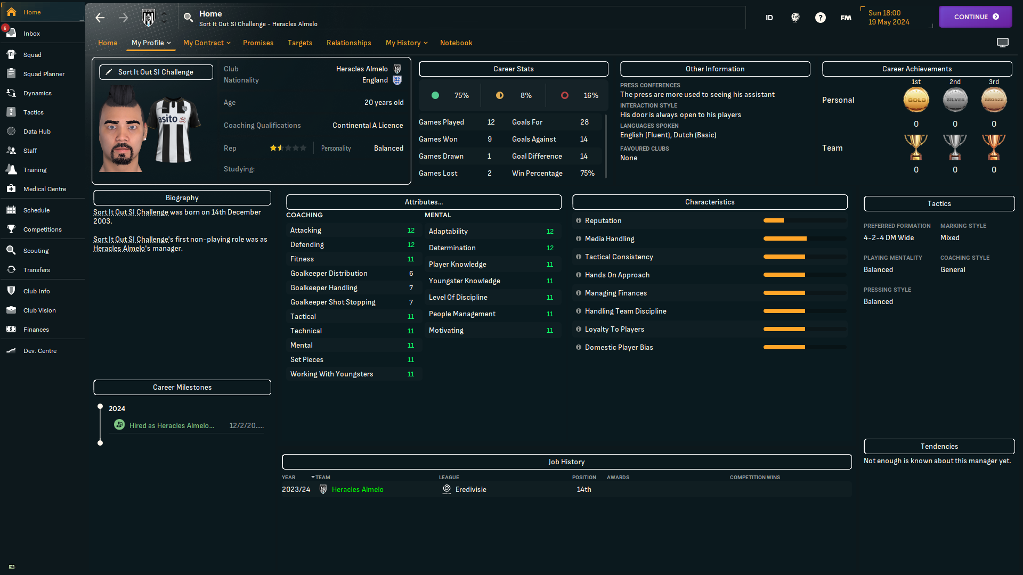Open Medical Centre icon
Screen dimensions: 1023x575
tap(11, 188)
